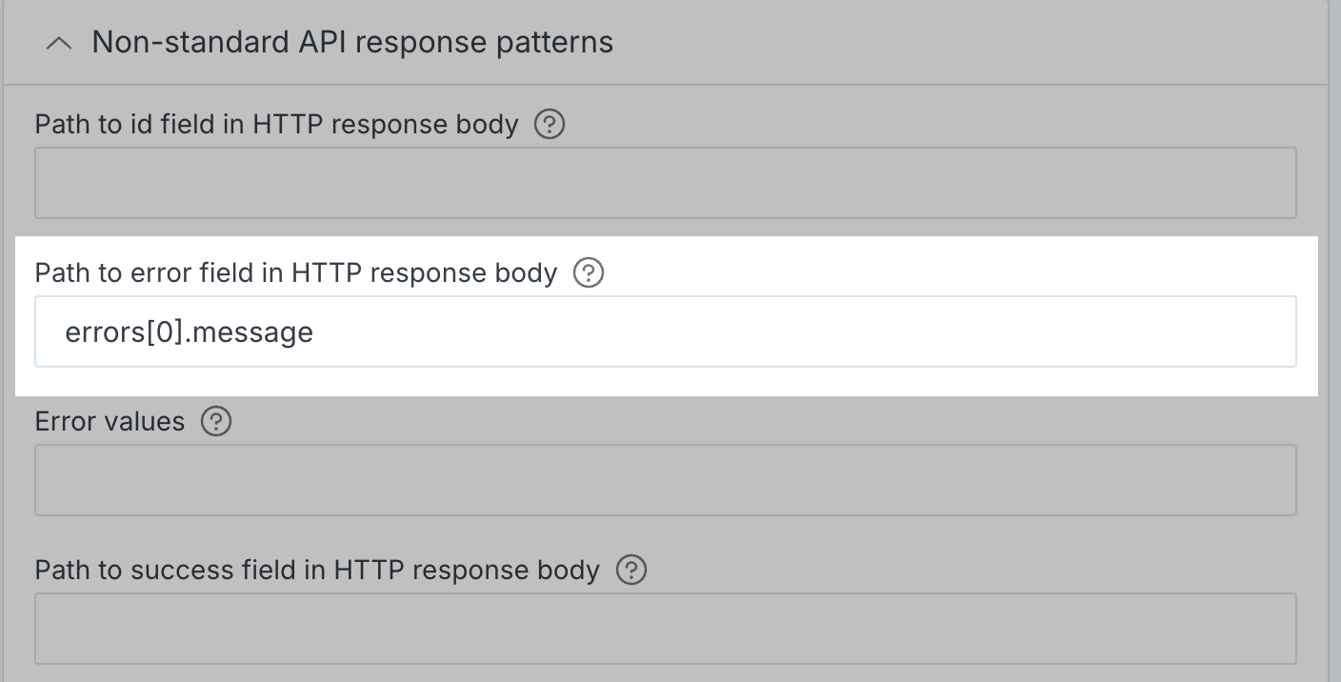Click the 'Path to id field in HTTP response body' label
The height and width of the screenshot is (682, 1341).
[x=276, y=125]
